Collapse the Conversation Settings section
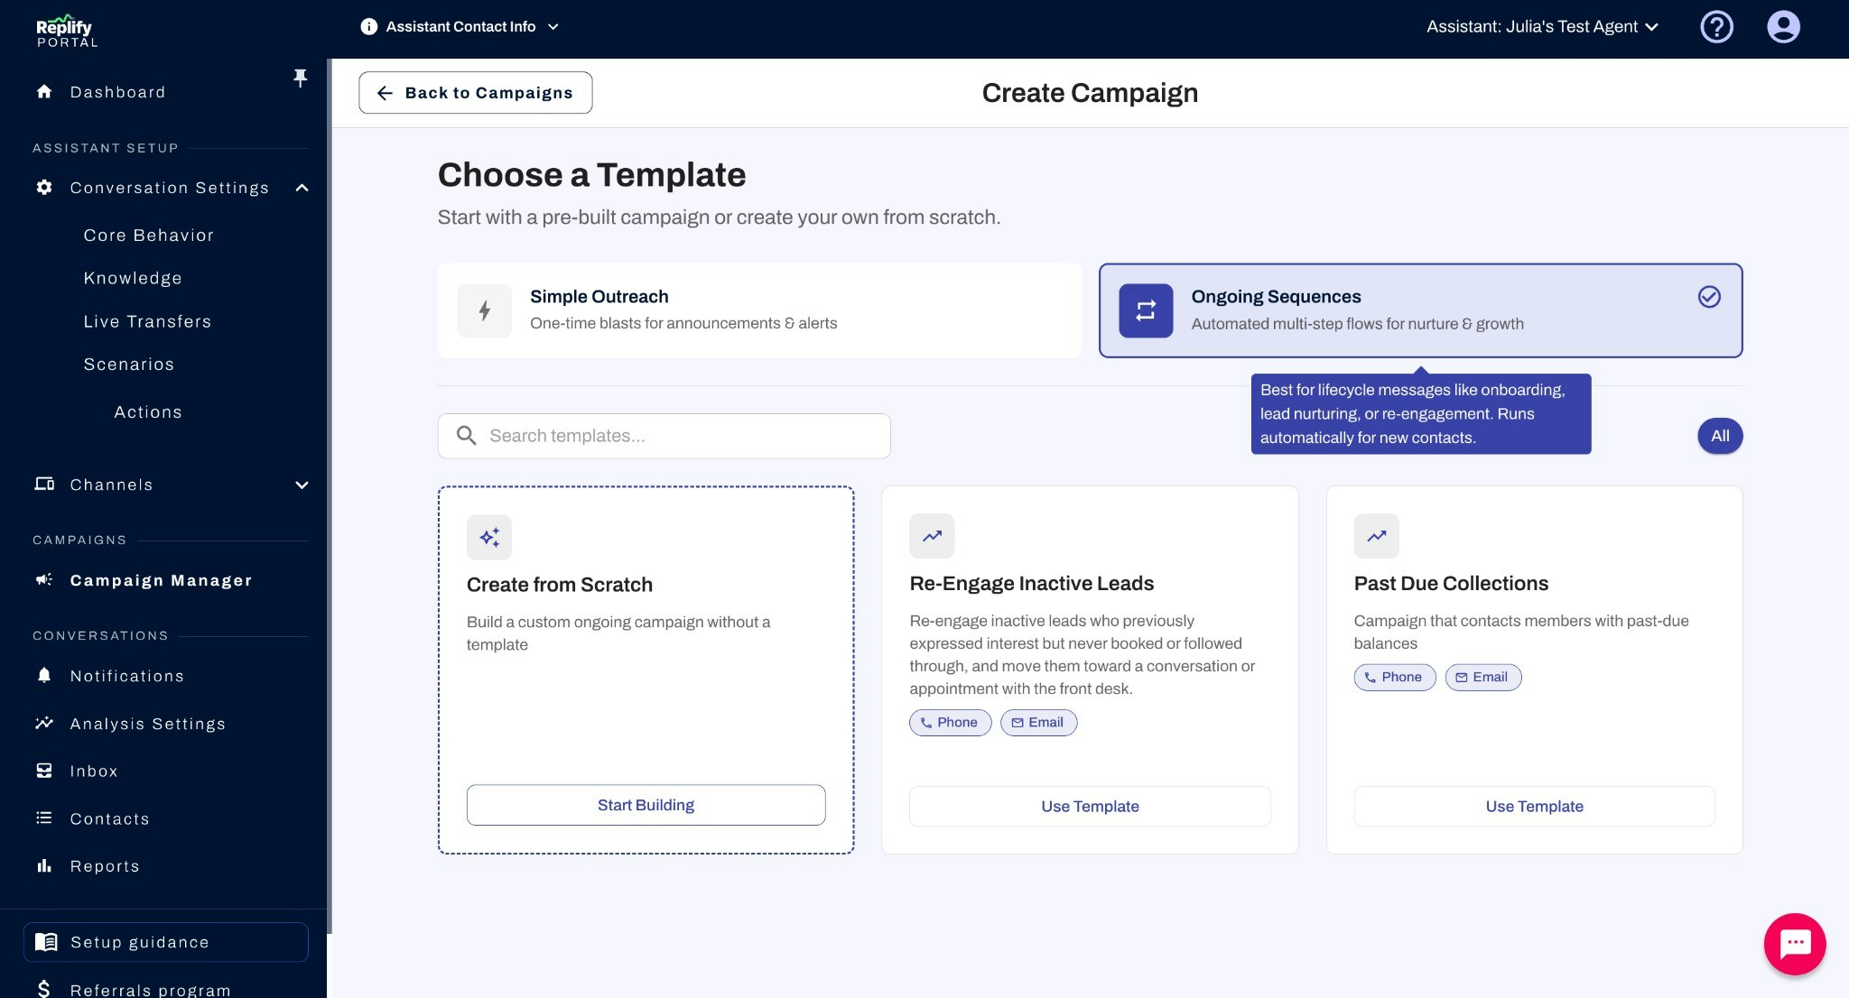1849x998 pixels. point(302,188)
